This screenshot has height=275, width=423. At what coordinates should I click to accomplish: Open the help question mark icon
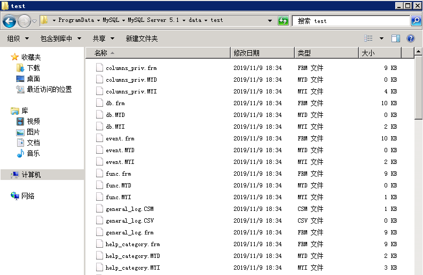coord(411,38)
